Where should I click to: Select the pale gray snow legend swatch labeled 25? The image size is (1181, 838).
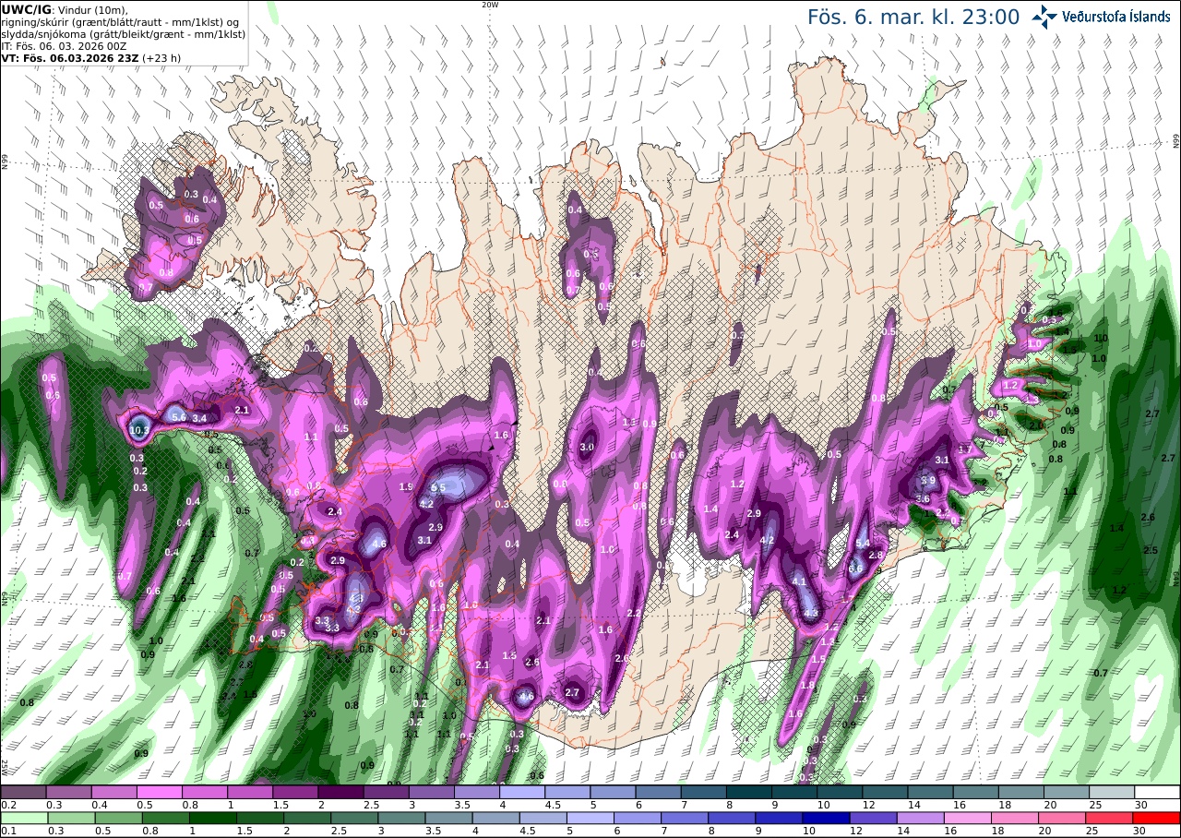(x=1112, y=792)
